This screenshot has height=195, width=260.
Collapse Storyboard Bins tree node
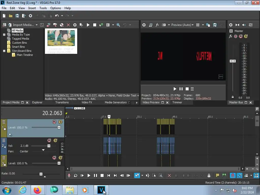(4, 51)
